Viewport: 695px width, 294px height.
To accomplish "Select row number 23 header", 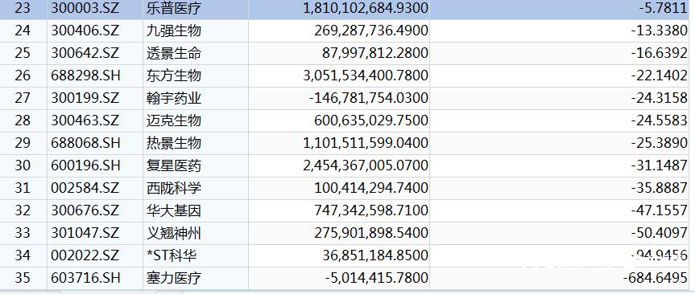I will 23,9.
